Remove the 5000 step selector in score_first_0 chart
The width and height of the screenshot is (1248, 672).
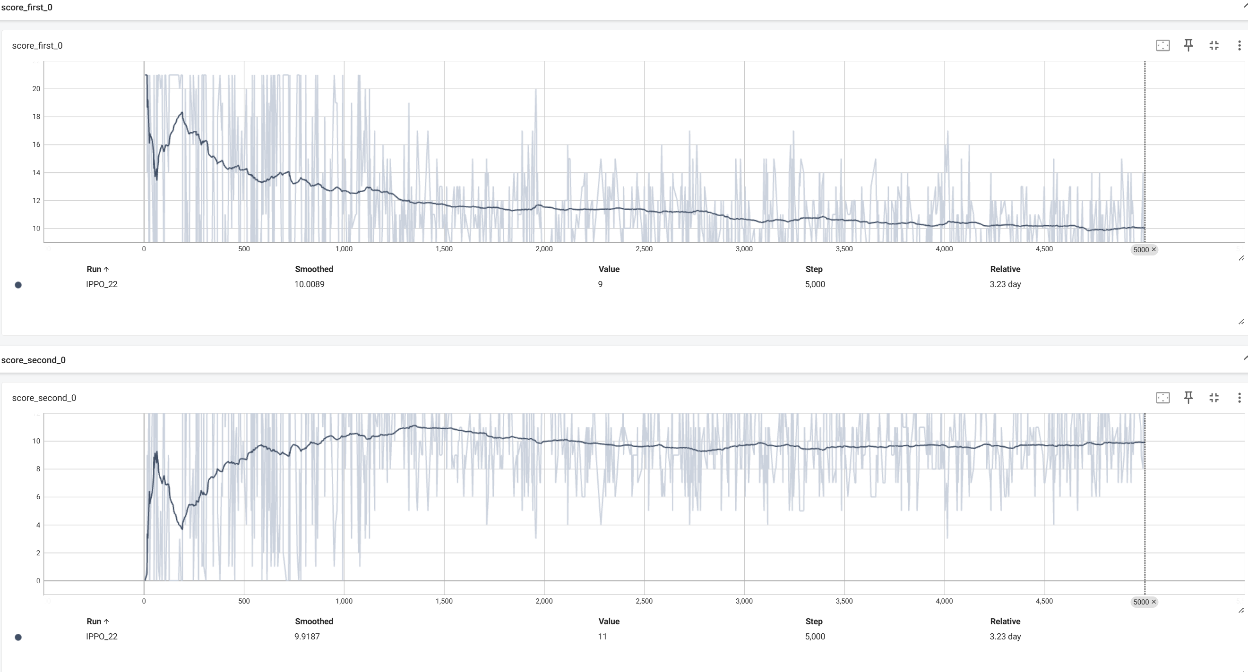click(x=1153, y=250)
